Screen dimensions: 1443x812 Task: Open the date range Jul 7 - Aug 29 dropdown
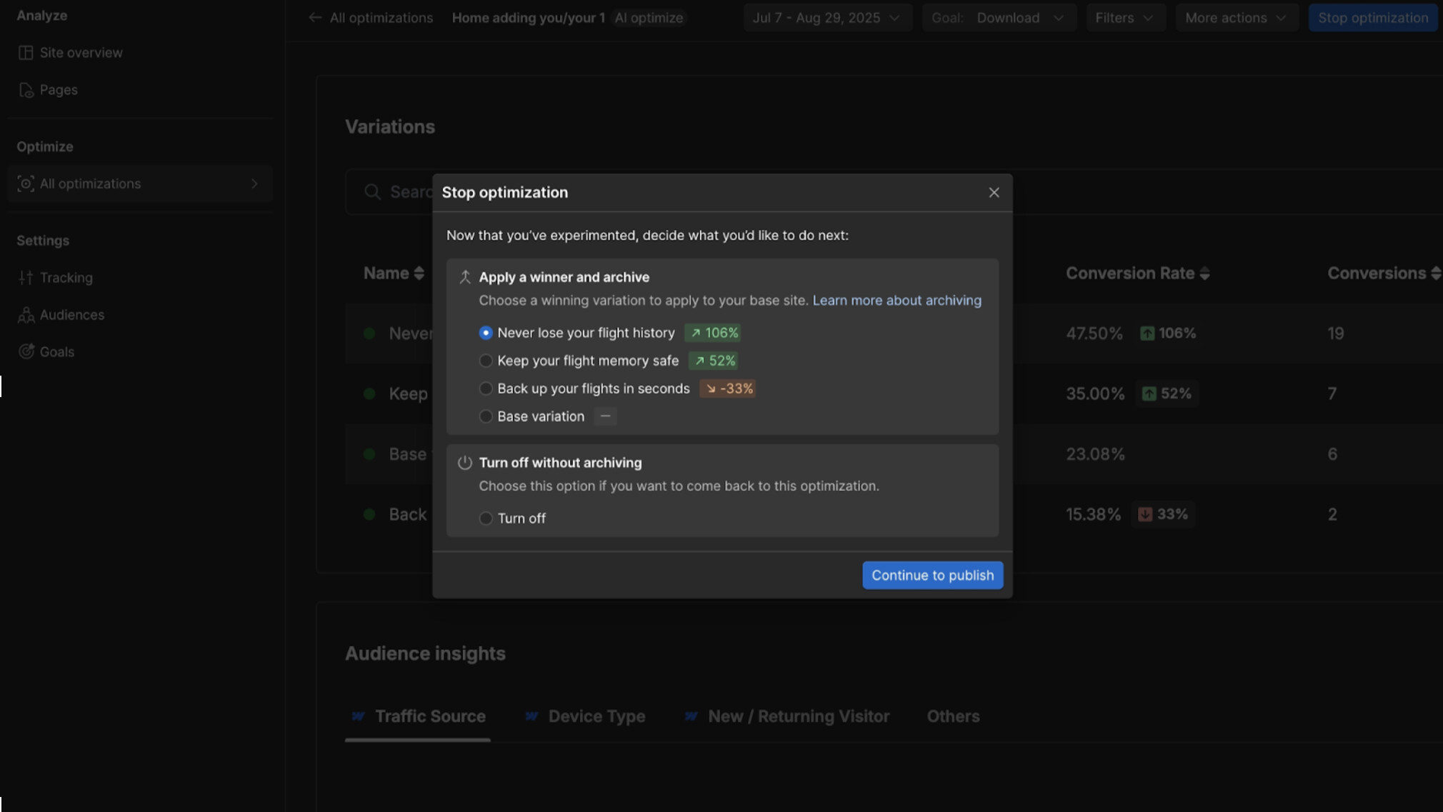point(827,18)
